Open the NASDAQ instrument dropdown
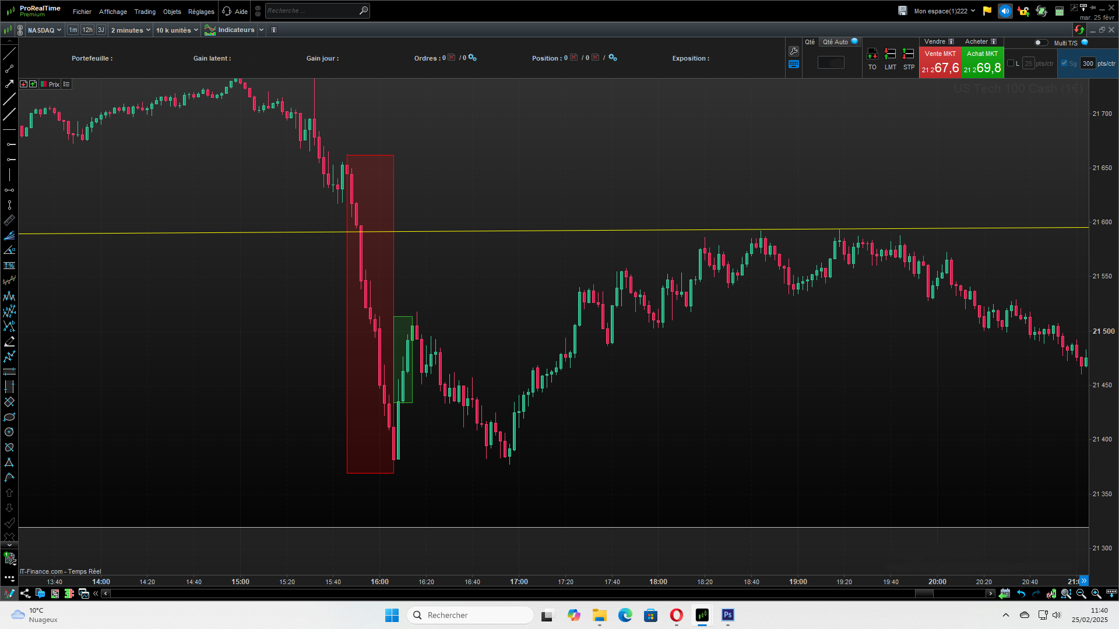The width and height of the screenshot is (1119, 629). (44, 30)
